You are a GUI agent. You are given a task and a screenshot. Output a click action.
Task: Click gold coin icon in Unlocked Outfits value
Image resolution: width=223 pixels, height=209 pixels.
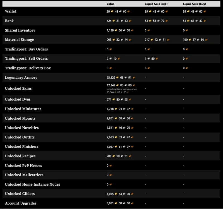tap(116, 137)
